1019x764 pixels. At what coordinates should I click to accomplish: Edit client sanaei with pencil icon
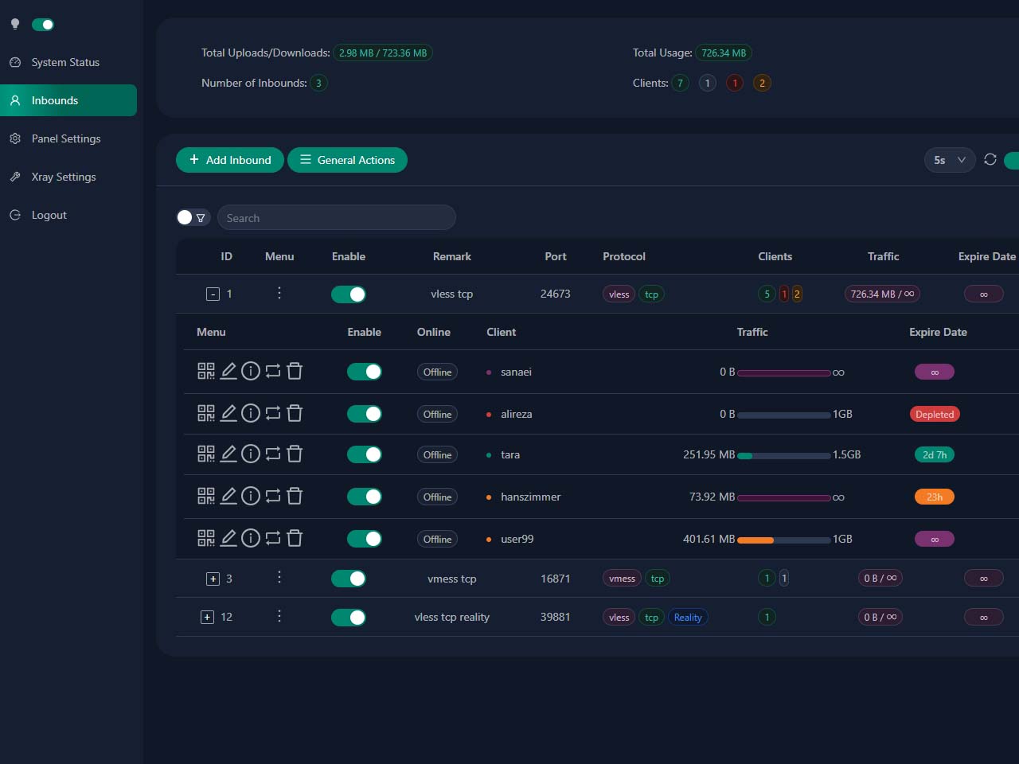(x=228, y=371)
